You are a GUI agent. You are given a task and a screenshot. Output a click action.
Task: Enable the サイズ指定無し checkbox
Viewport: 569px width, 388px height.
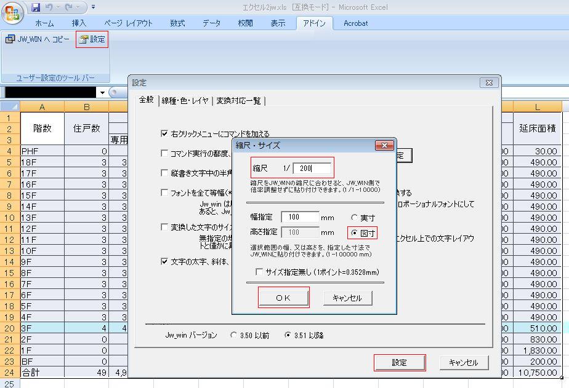(259, 272)
